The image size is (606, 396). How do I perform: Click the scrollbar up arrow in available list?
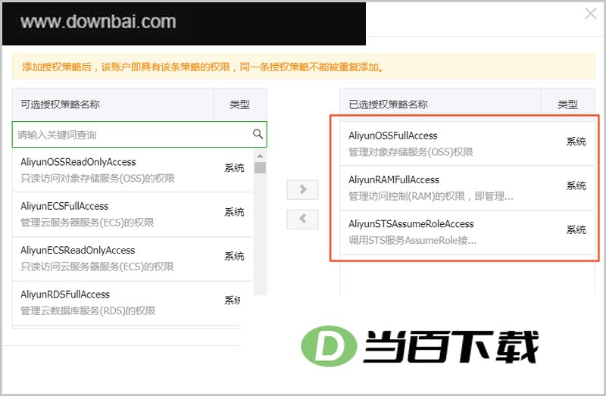pos(260,156)
